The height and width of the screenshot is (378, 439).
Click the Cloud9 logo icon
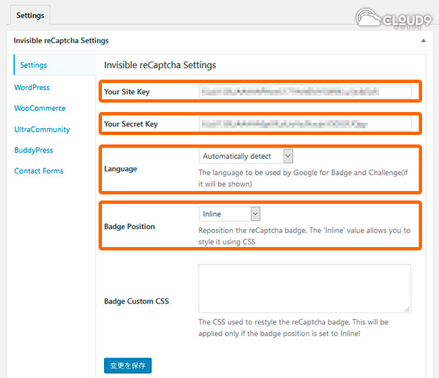pyautogui.click(x=394, y=17)
